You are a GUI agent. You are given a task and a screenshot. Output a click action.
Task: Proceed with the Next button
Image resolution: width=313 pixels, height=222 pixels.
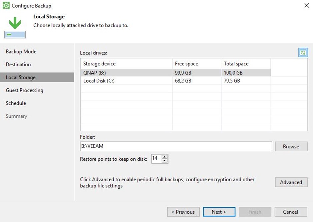point(219,212)
